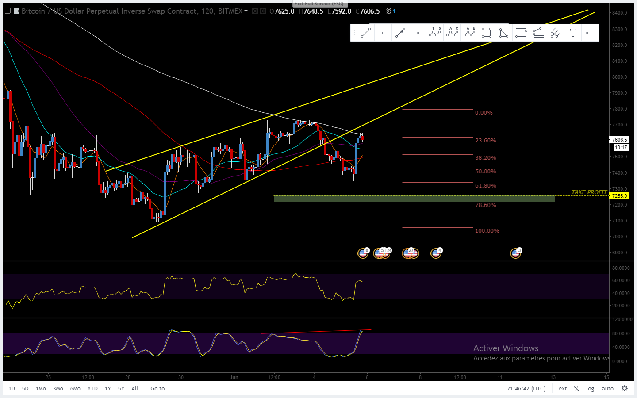Image resolution: width=637 pixels, height=398 pixels.
Task: Click Exit Full Screen (ESC) button
Action: [318, 4]
